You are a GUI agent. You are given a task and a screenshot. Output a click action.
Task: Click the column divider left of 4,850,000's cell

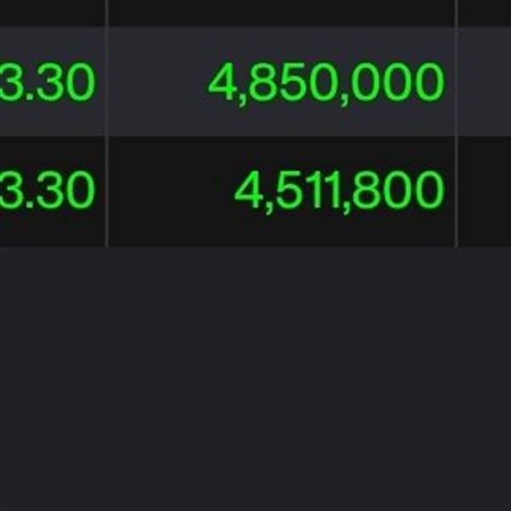pyautogui.click(x=106, y=81)
